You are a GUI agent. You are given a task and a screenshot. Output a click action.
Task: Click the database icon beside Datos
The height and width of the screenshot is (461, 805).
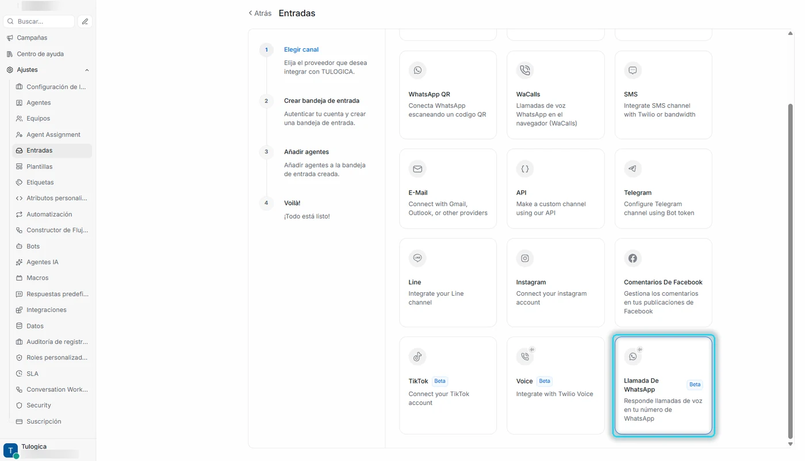[x=20, y=326]
